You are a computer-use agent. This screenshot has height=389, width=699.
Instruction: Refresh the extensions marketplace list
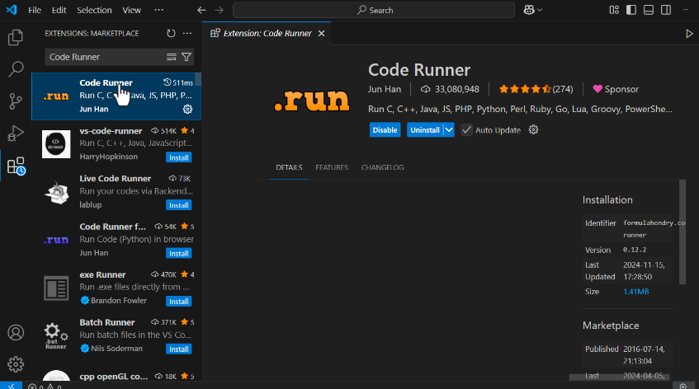pyautogui.click(x=171, y=34)
